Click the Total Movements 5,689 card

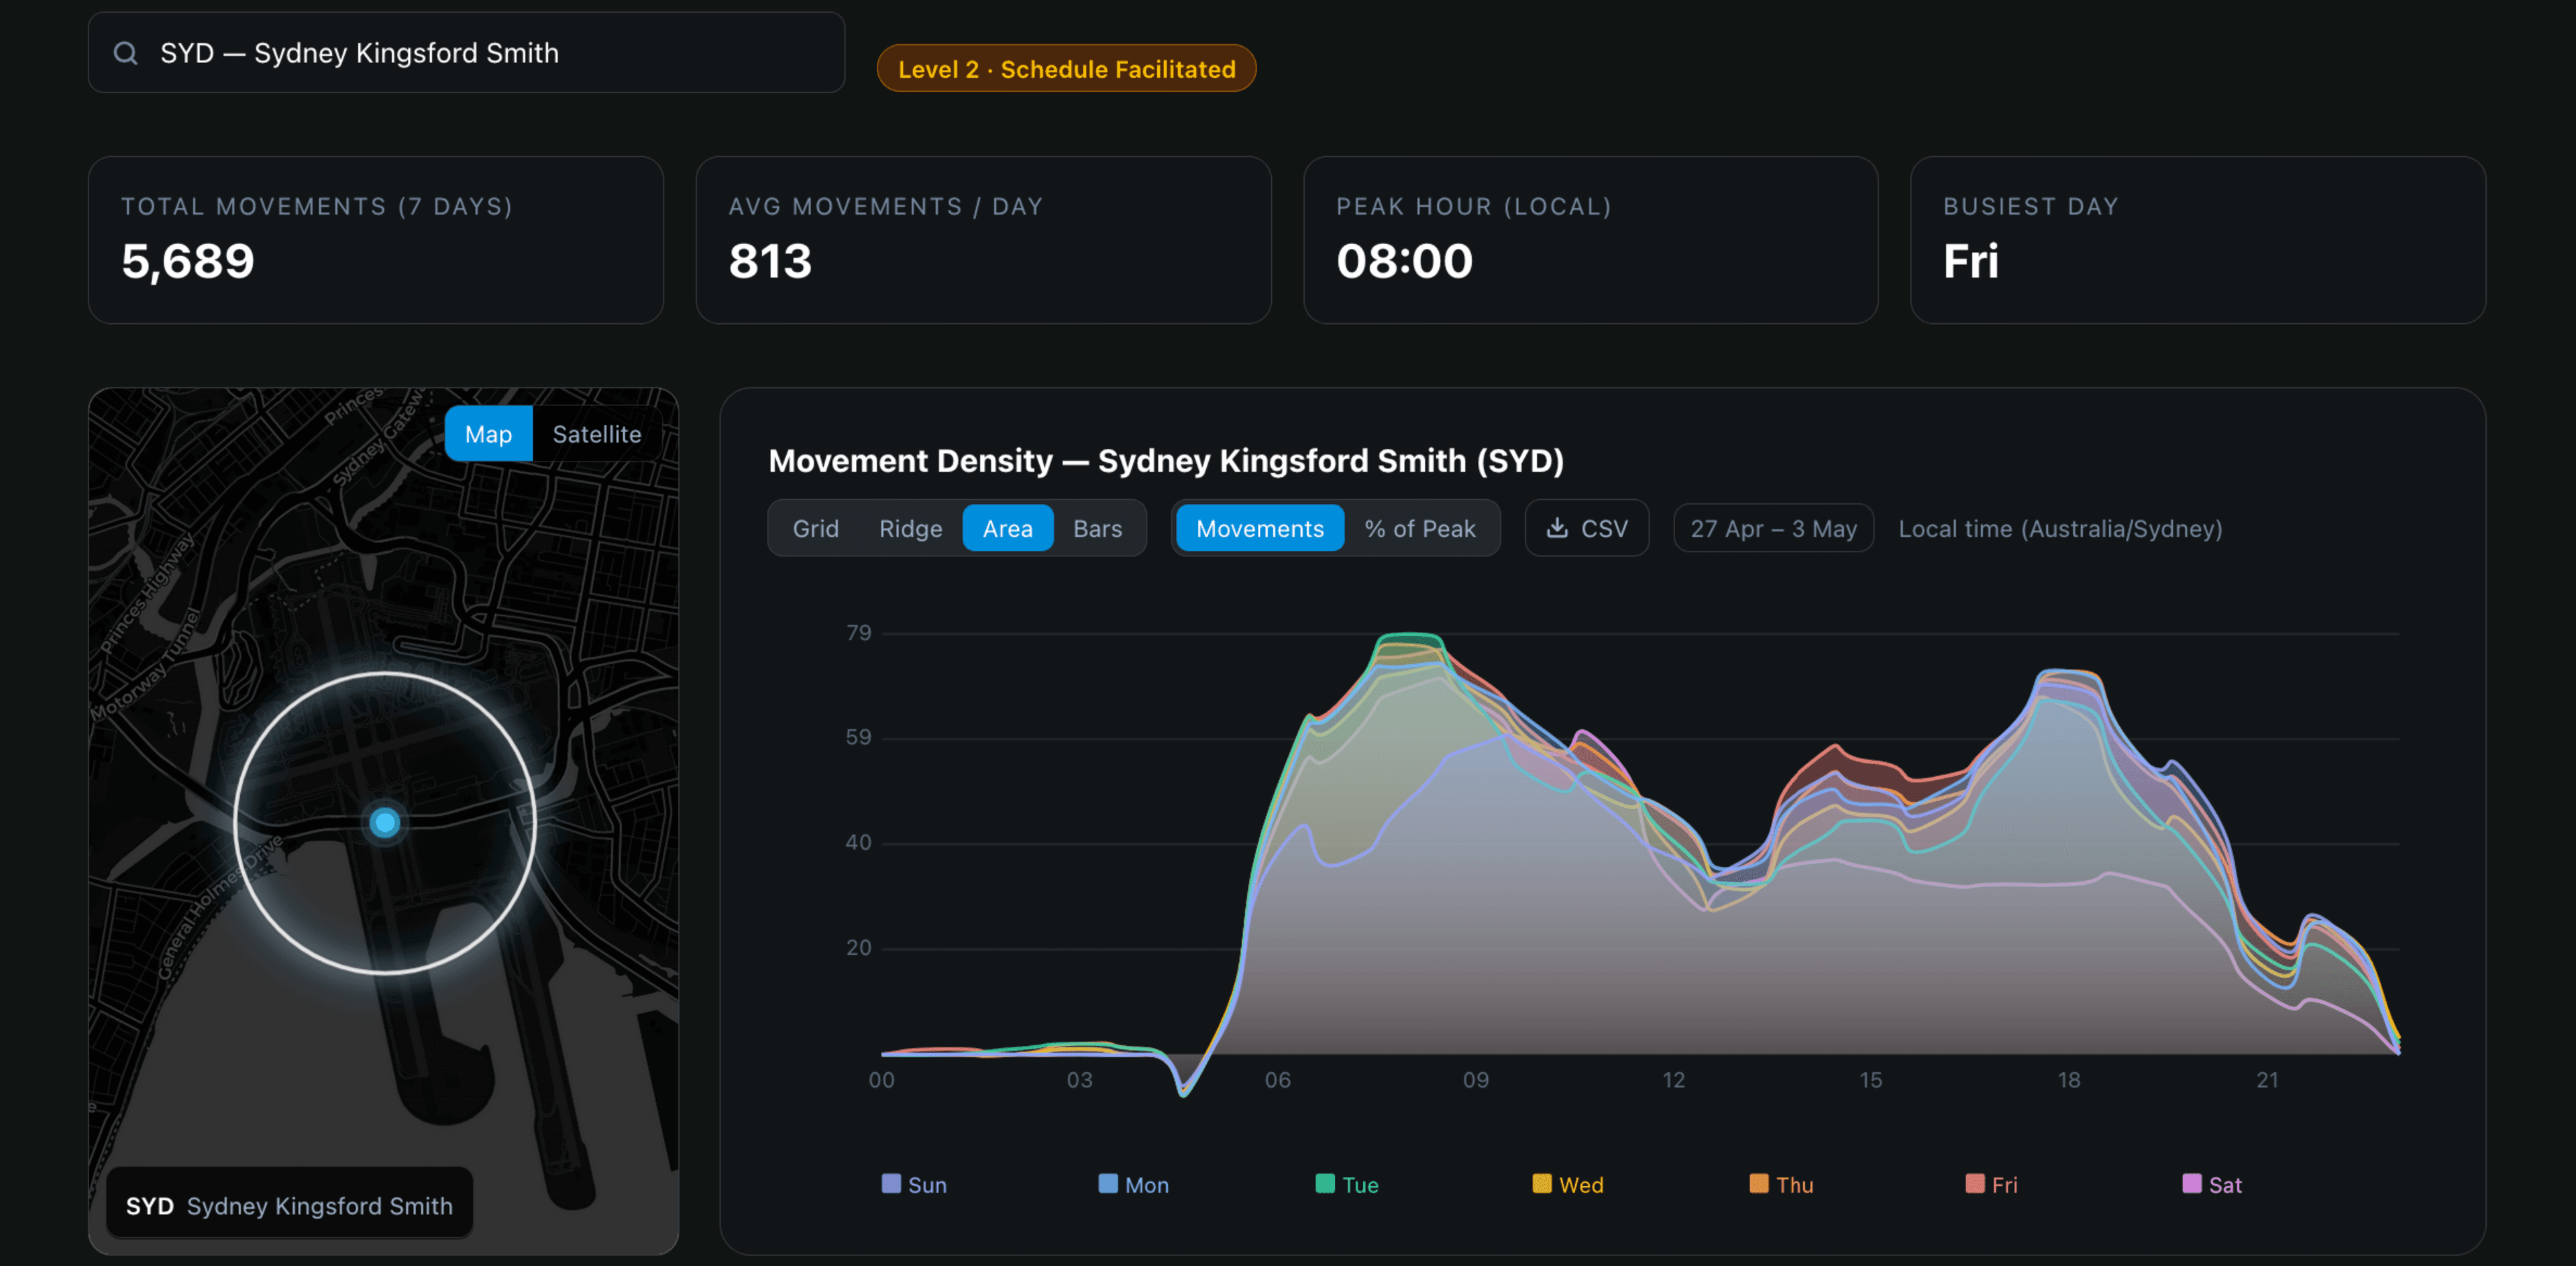click(x=376, y=240)
